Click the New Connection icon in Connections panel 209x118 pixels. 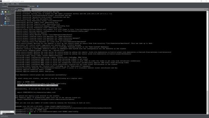tap(3, 12)
